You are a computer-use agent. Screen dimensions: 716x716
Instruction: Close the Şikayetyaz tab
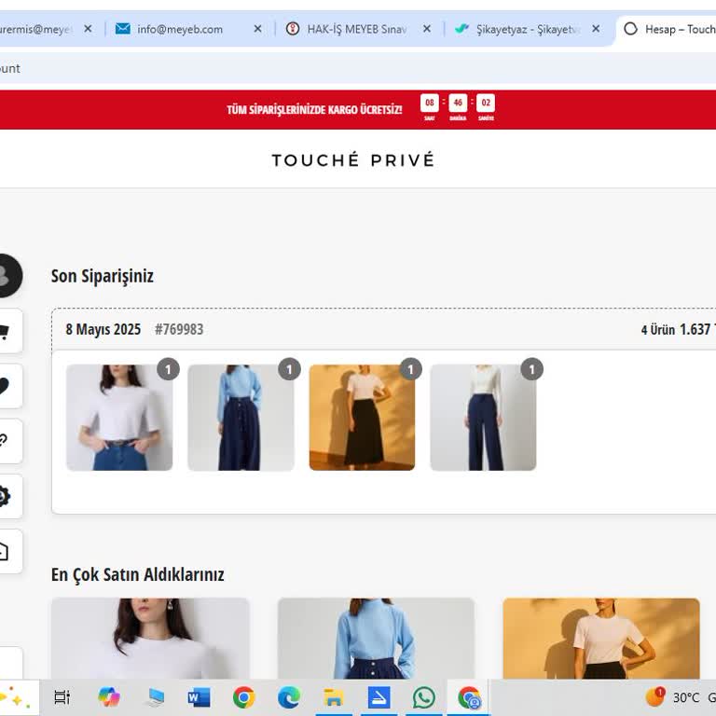point(596,29)
